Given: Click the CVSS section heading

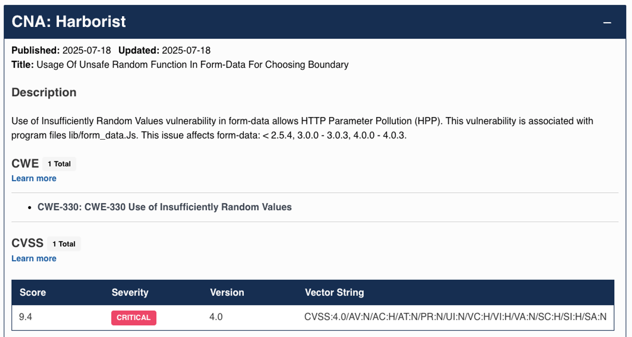Looking at the screenshot, I should [x=27, y=243].
